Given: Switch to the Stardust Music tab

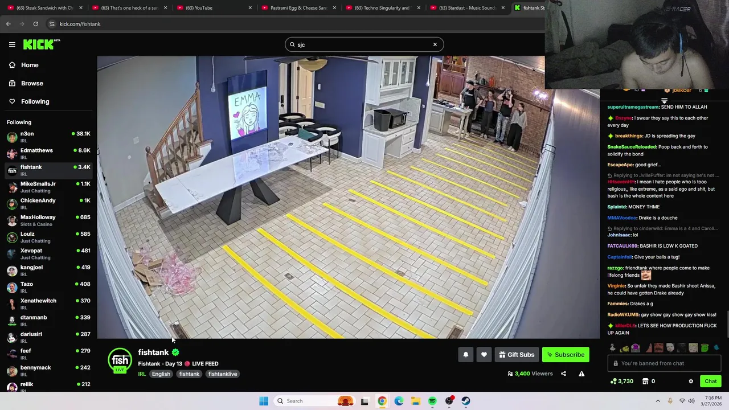Looking at the screenshot, I should pyautogui.click(x=467, y=8).
